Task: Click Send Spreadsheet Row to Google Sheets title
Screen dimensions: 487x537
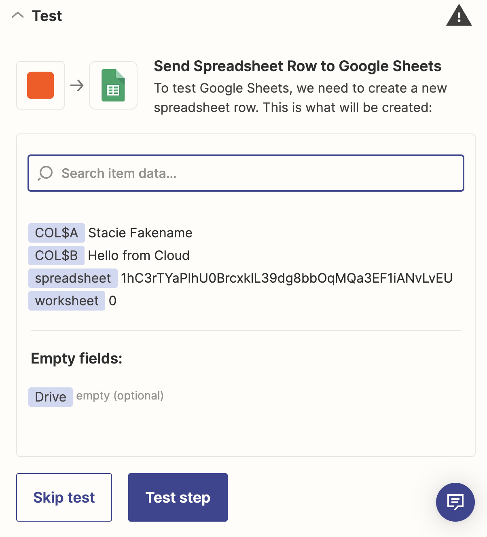Action: pos(297,66)
